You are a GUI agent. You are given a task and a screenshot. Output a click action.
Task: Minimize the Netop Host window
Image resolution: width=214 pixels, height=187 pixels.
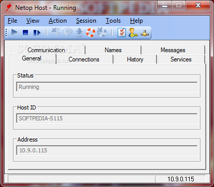tap(165, 6)
